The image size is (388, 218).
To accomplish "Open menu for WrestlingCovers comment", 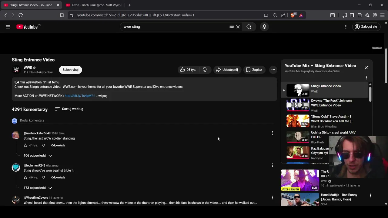I will (273, 197).
